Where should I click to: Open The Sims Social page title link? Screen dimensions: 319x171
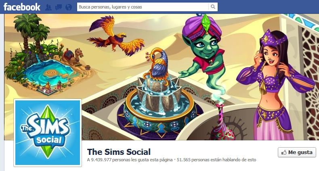119,152
